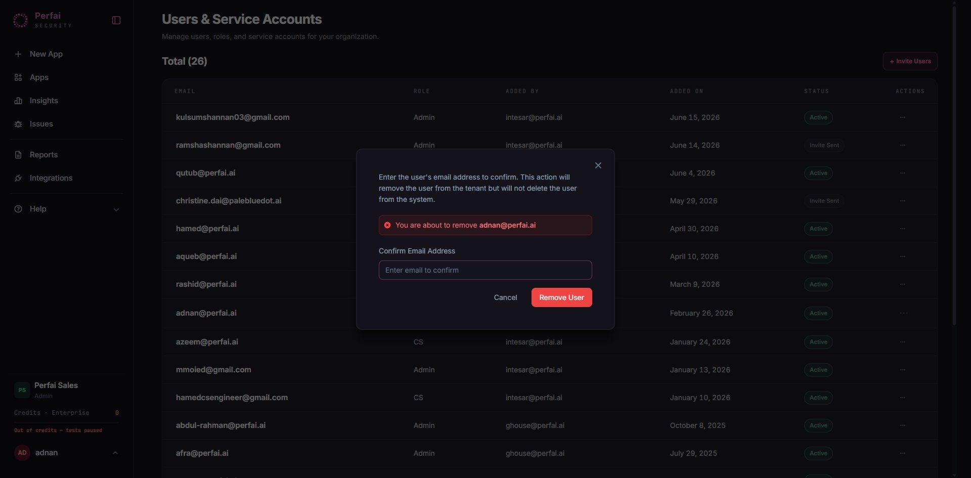The width and height of the screenshot is (971, 478).
Task: Close the remove user dialog
Action: pos(598,165)
